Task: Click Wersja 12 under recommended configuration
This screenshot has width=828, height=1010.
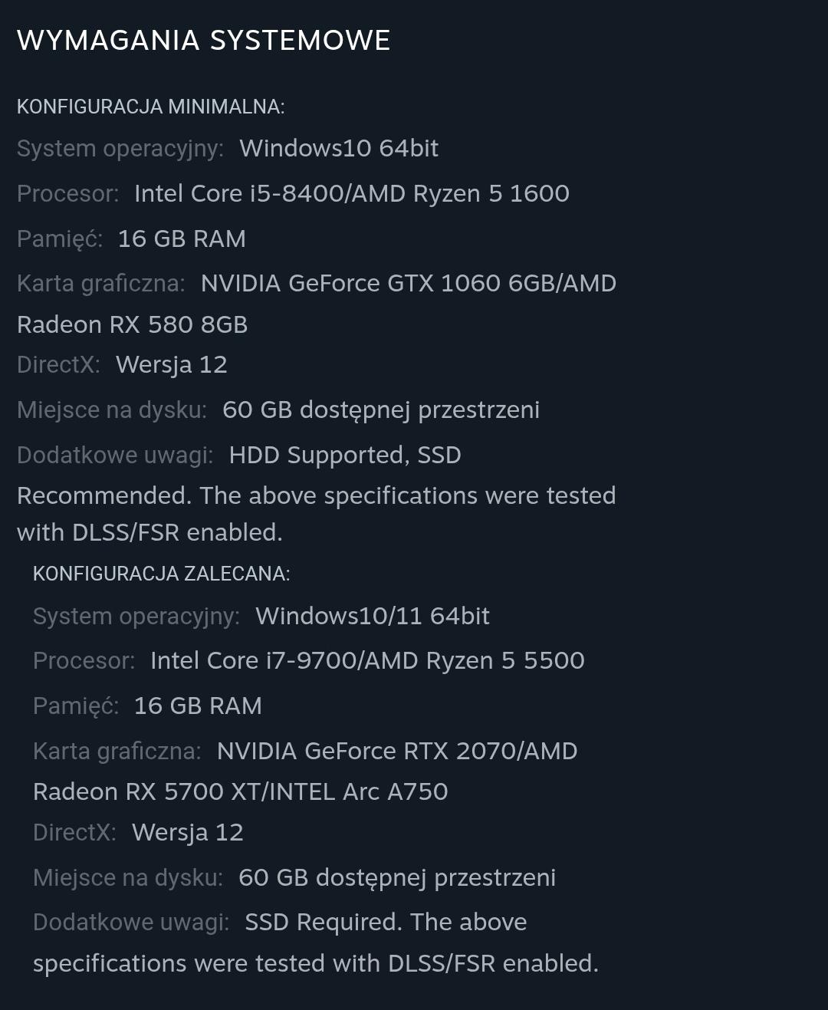Action: [187, 832]
